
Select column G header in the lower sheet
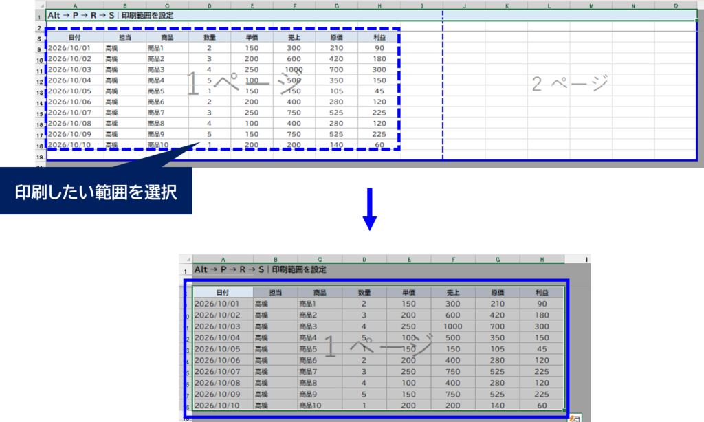pos(498,259)
